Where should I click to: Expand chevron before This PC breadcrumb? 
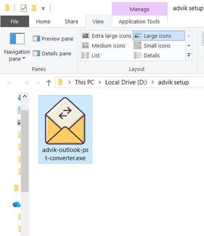69,82
